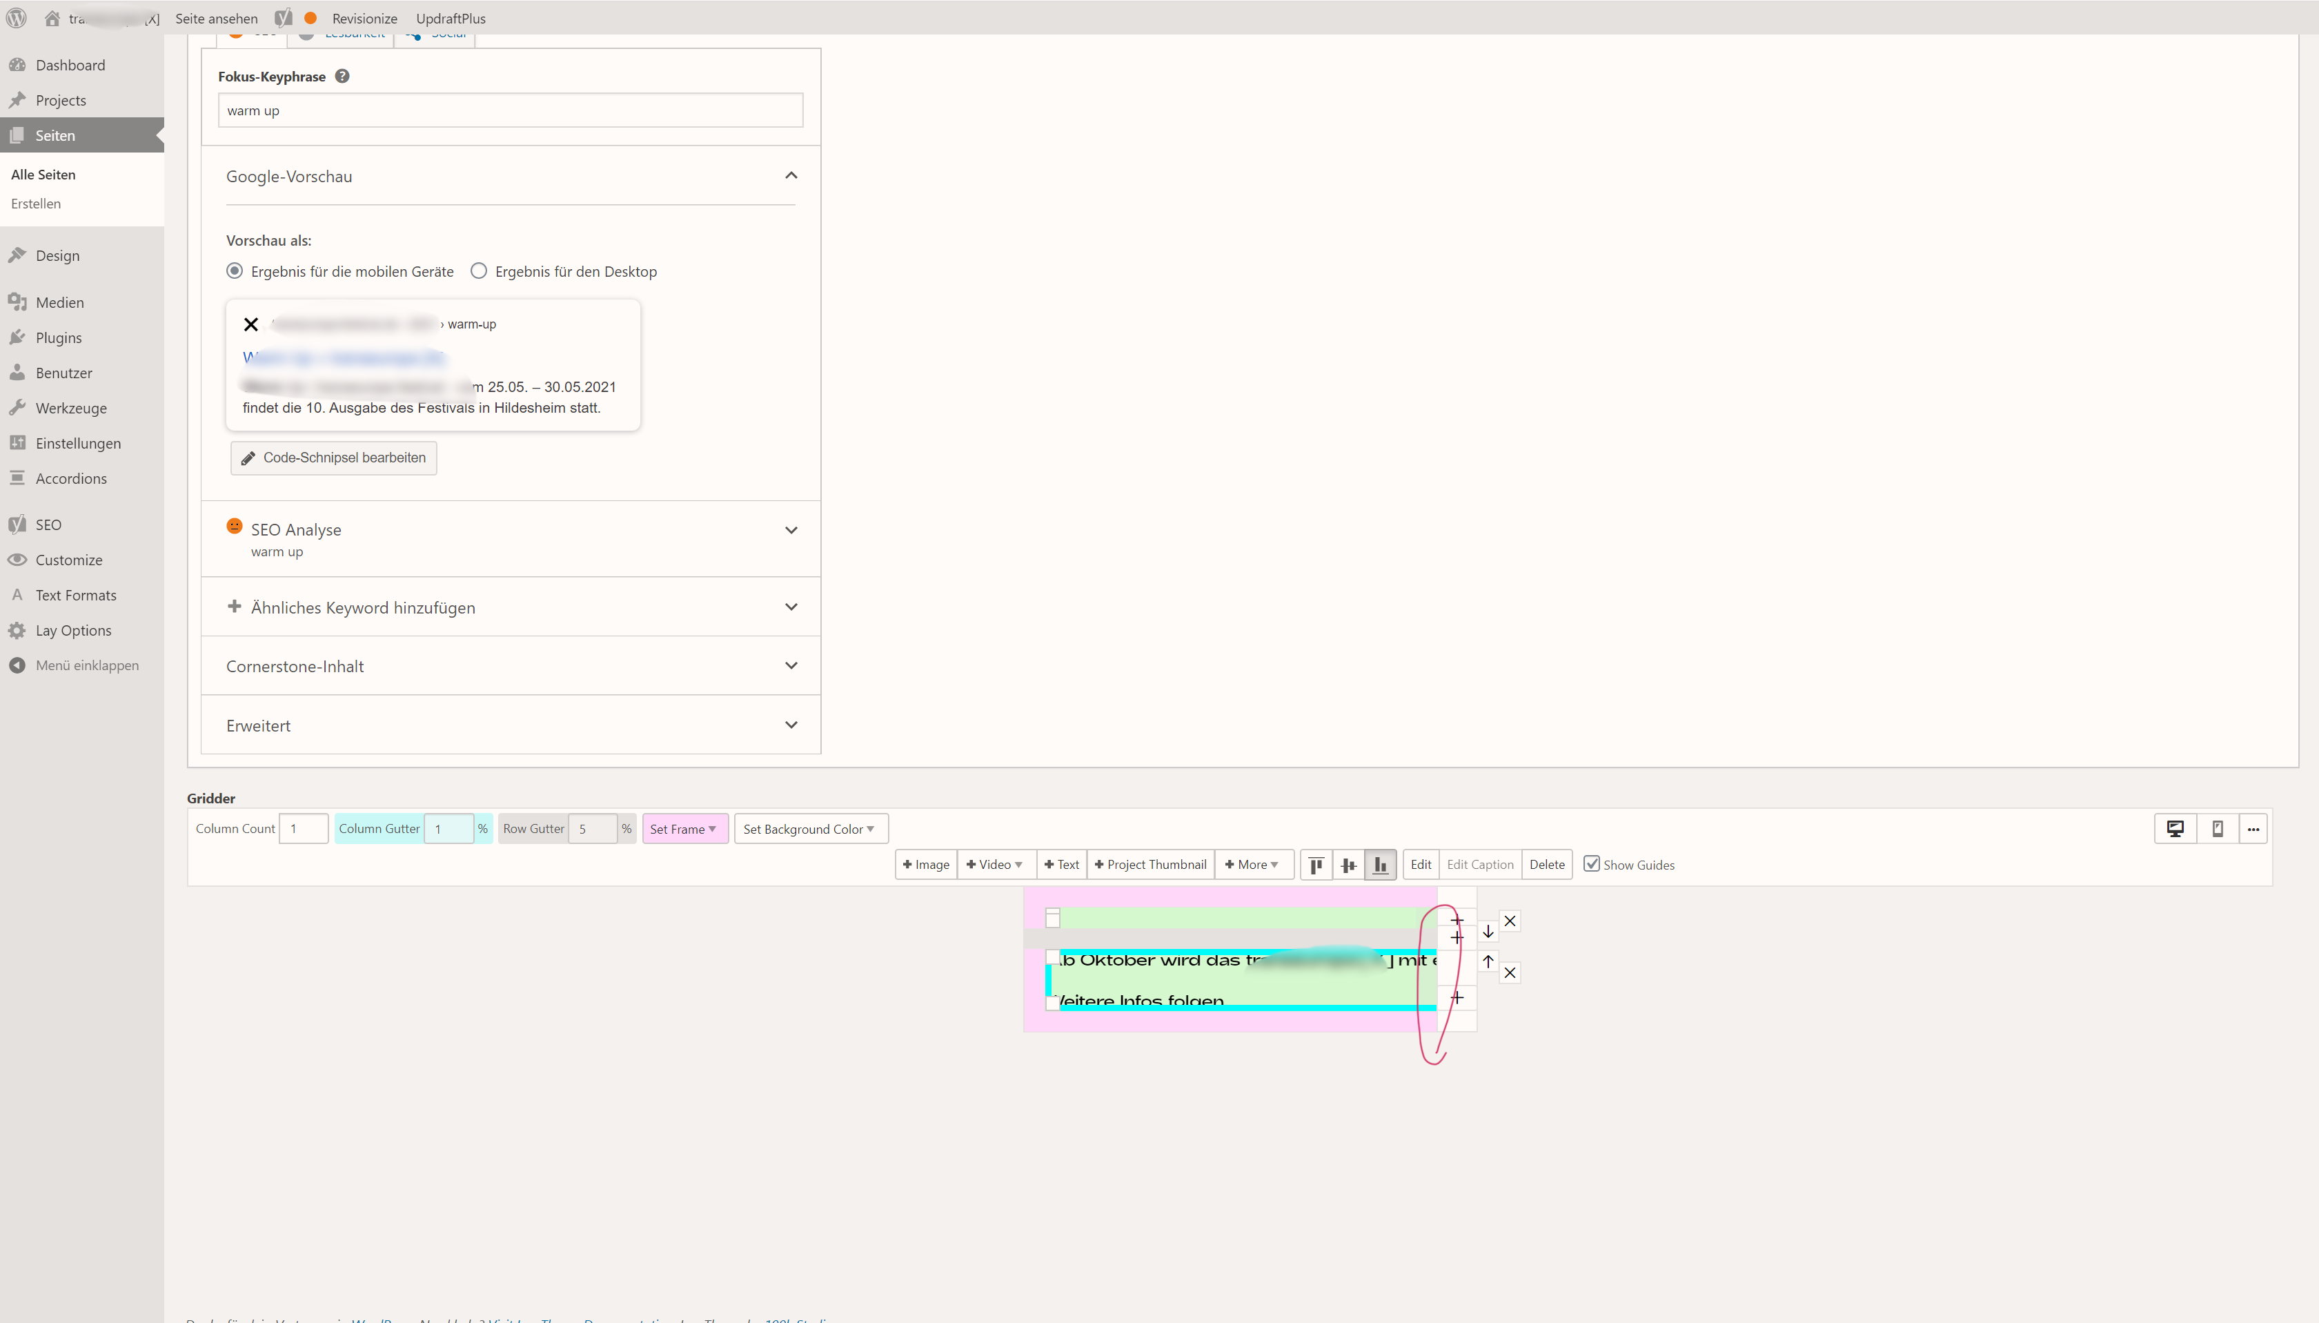Switch to desktop layout view icon

pyautogui.click(x=2175, y=829)
